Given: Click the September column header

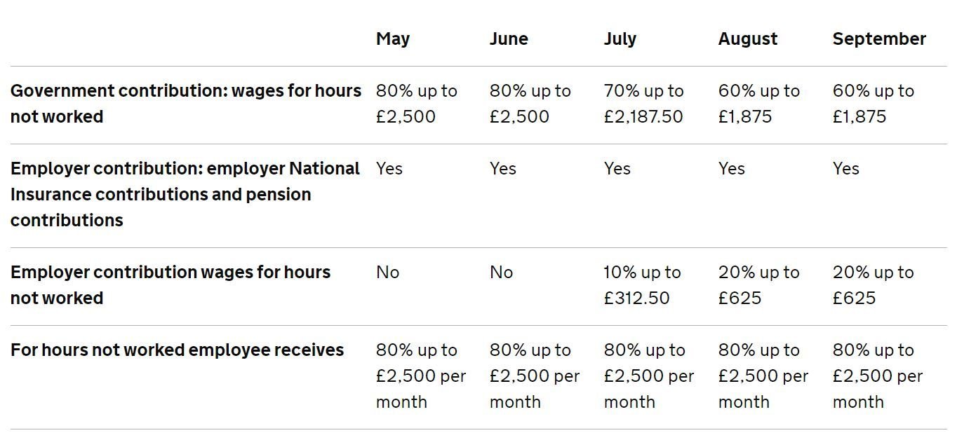Looking at the screenshot, I should (879, 39).
